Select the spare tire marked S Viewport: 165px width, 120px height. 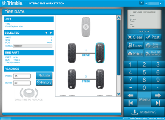pyautogui.click(x=86, y=27)
